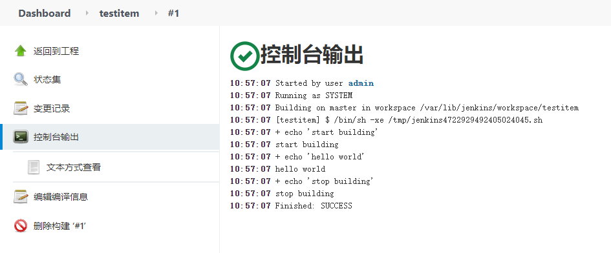Click the red no-entry delete build icon

tap(20, 226)
